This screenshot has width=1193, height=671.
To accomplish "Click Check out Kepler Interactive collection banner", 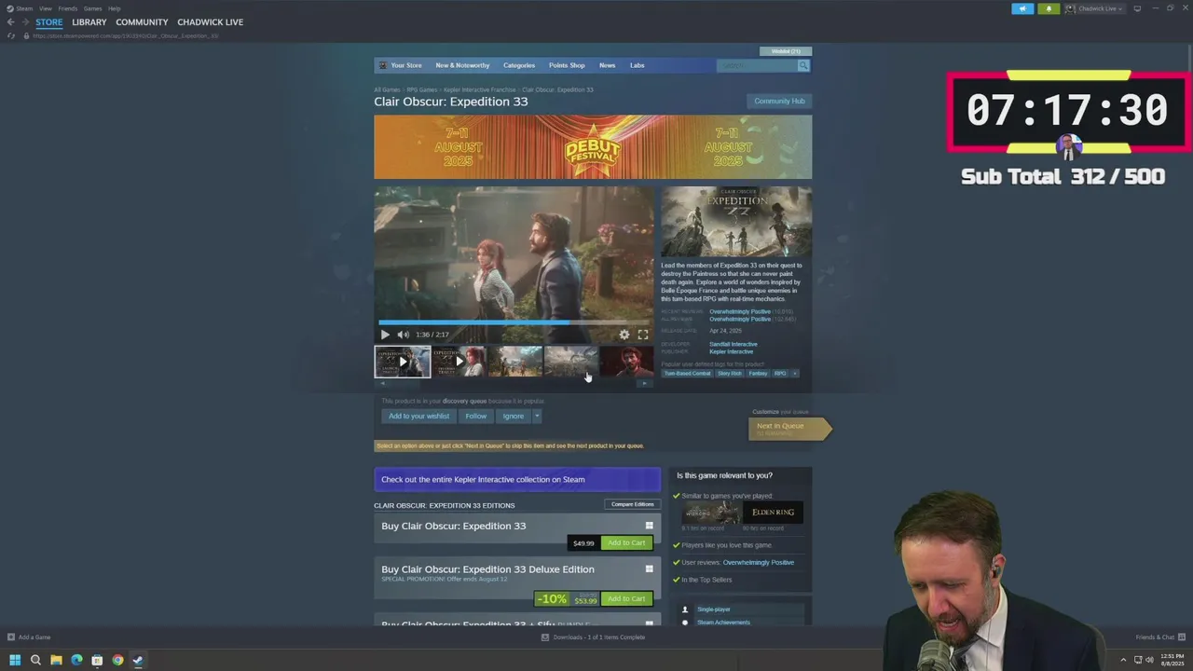I will point(517,480).
